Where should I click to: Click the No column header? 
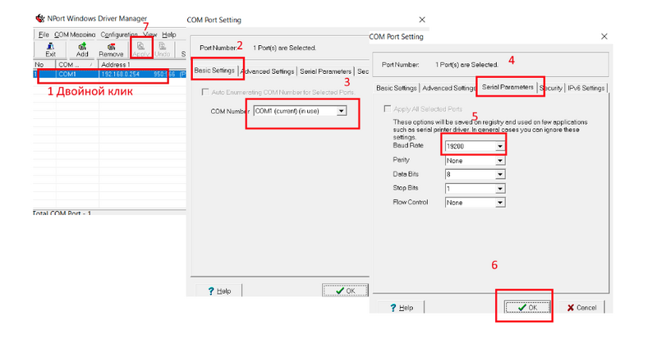44,65
